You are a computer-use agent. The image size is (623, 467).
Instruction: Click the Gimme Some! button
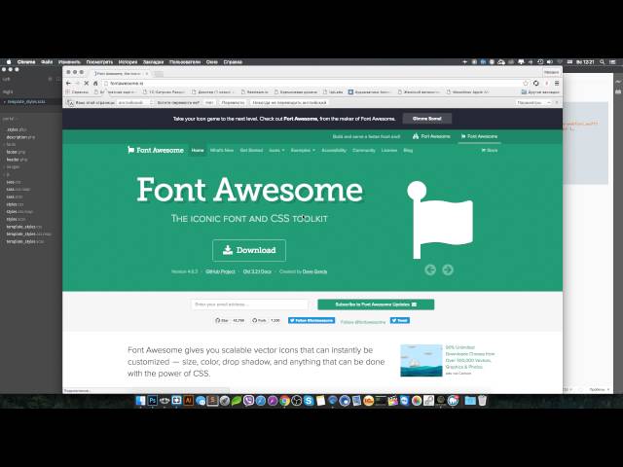427,119
